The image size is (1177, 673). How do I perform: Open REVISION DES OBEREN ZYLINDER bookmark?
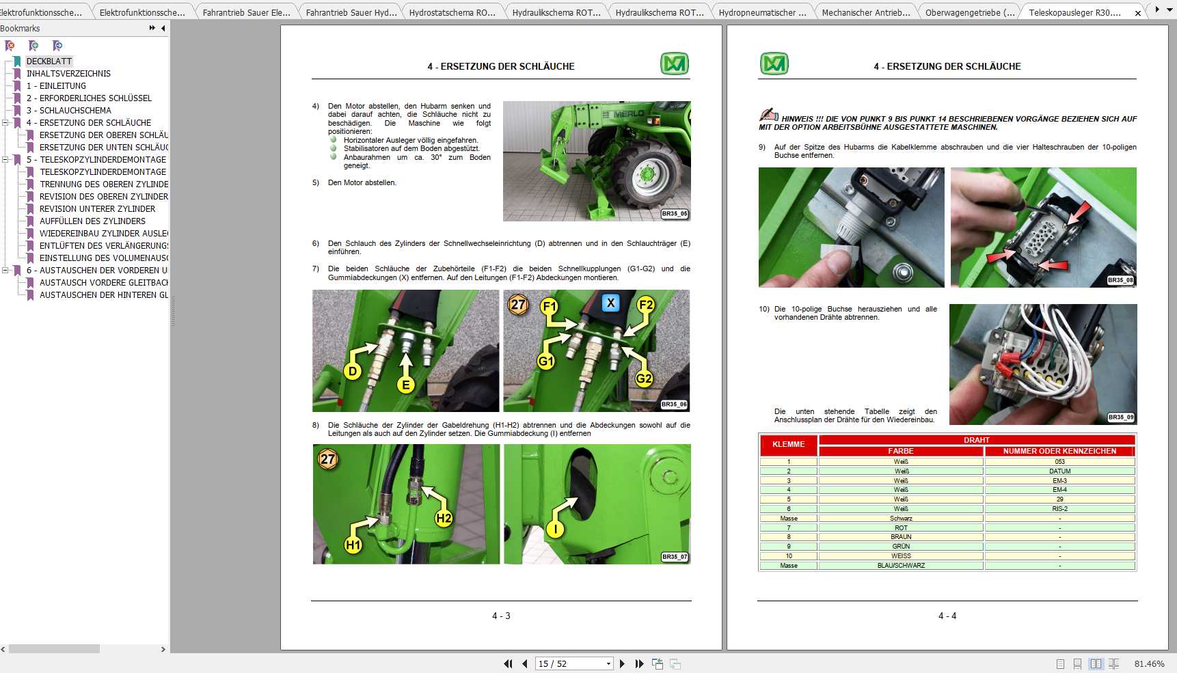tap(104, 197)
